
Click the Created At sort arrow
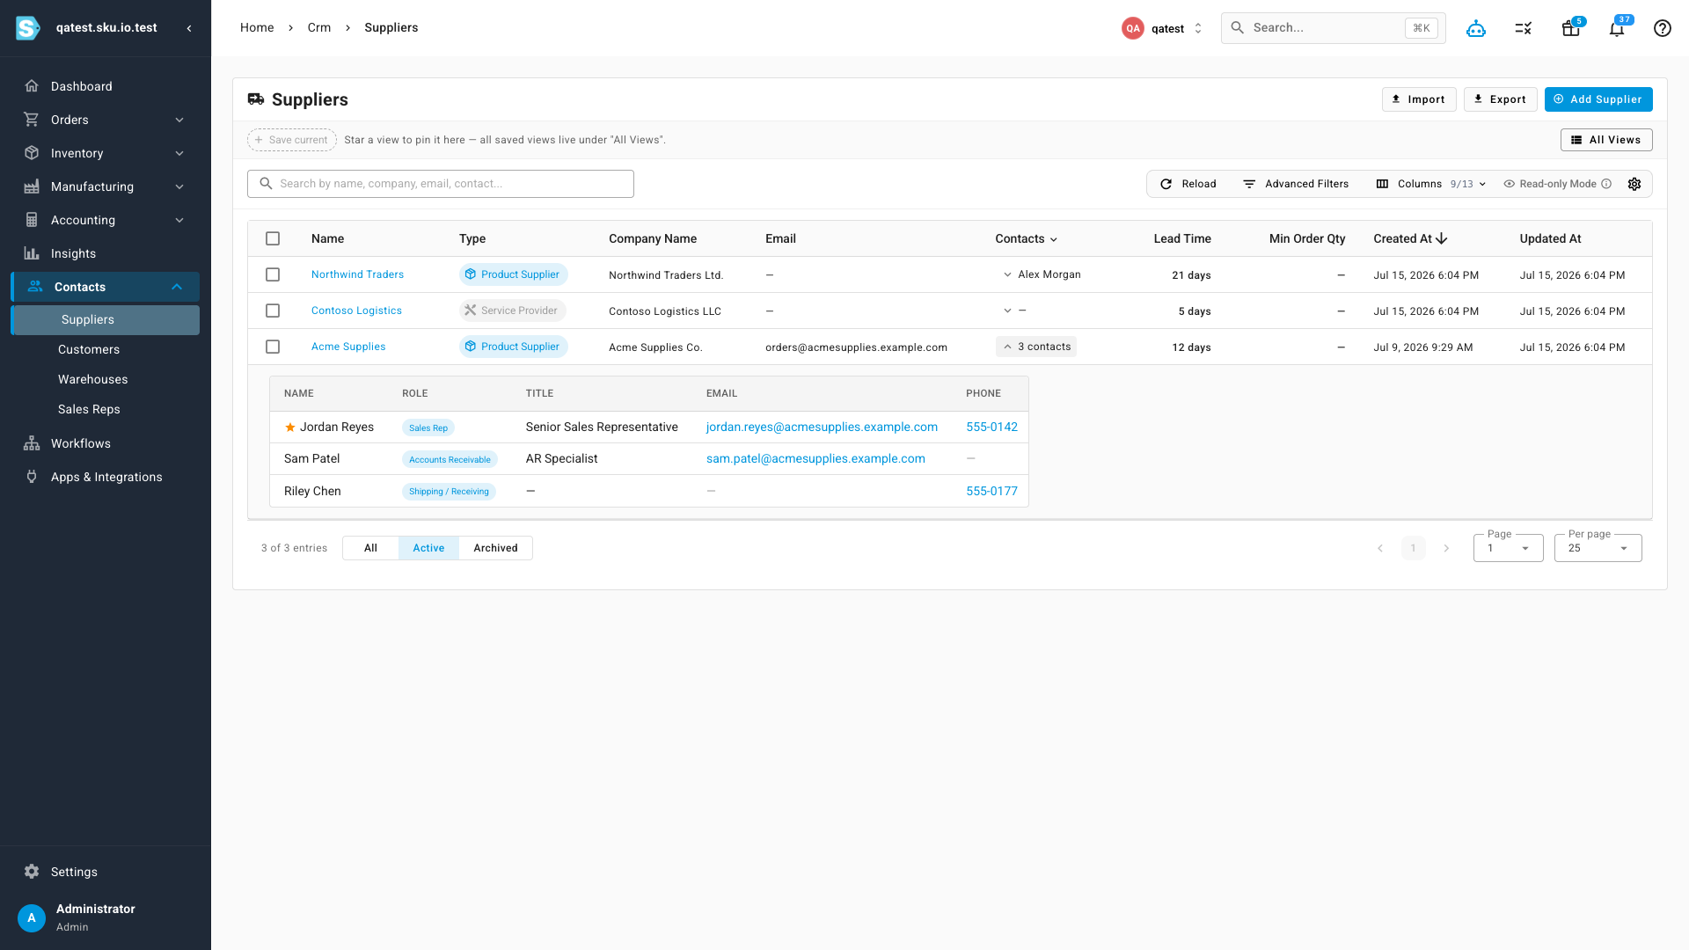1441,238
